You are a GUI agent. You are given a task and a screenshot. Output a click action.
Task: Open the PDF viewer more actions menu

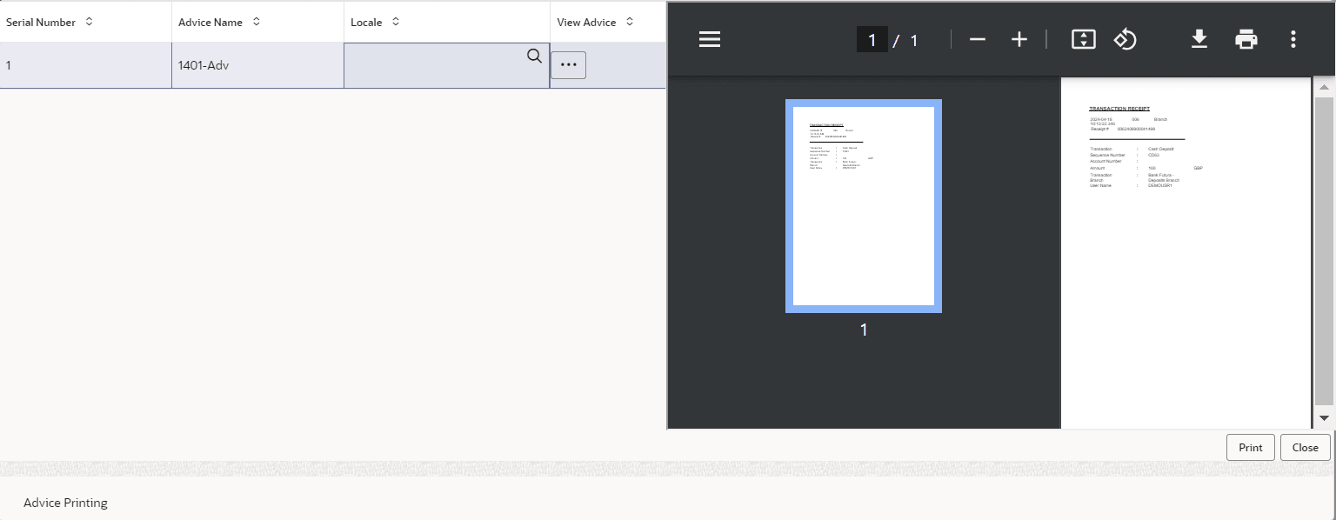pos(1293,39)
